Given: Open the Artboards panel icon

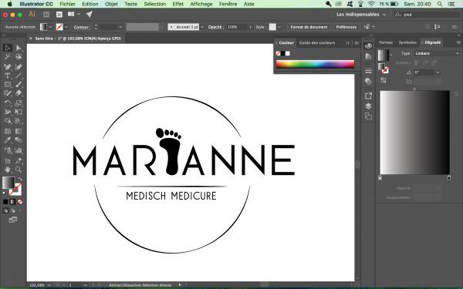Looking at the screenshot, I should (368, 116).
